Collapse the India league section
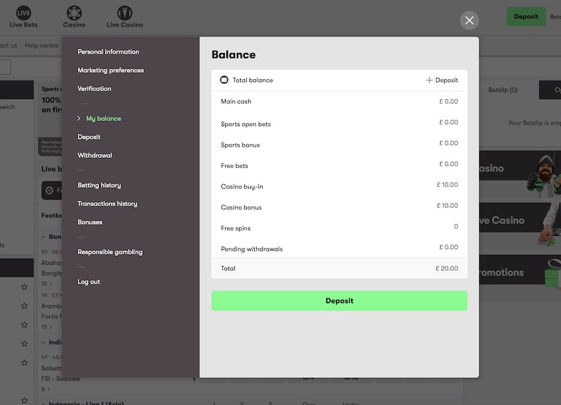This screenshot has height=405, width=561. (44, 344)
